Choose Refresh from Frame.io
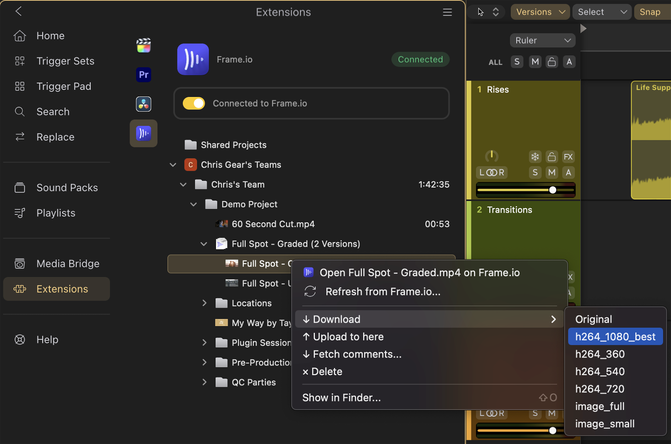Viewport: 671px width, 444px height. 429,292
